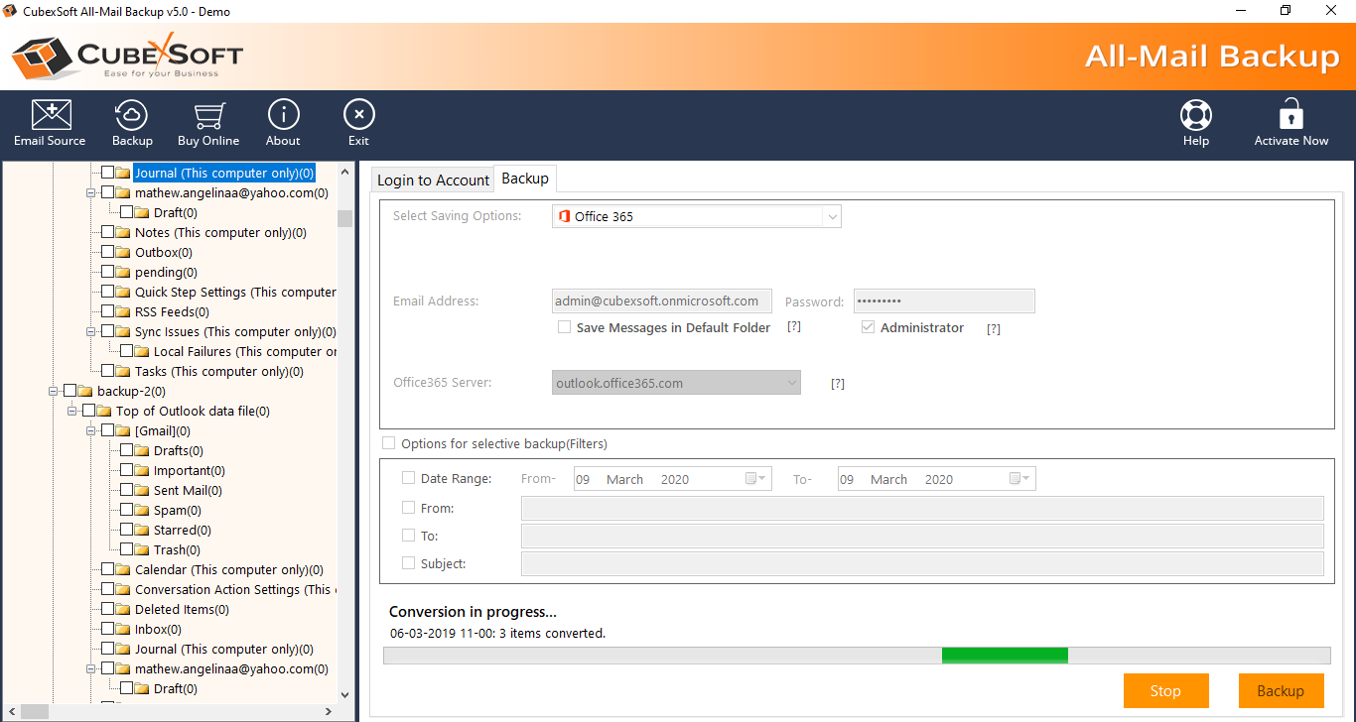Click the Exit icon in toolbar
The height and width of the screenshot is (722, 1356).
[x=358, y=116]
